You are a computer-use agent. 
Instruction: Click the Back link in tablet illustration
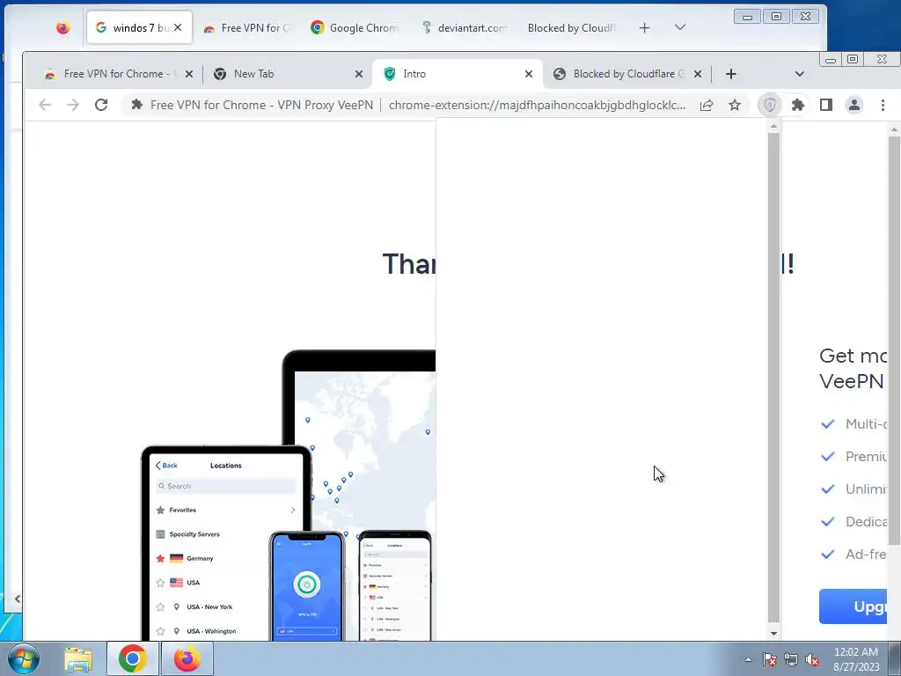tap(166, 466)
